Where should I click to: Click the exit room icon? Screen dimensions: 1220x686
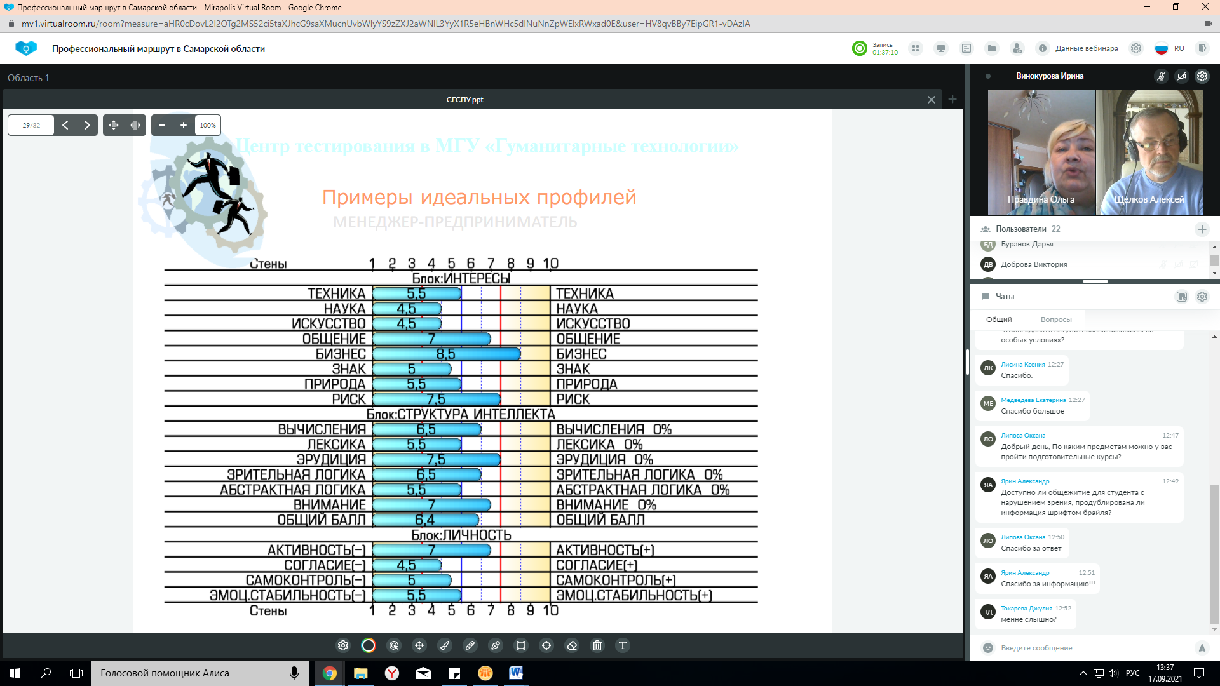pos(1202,48)
